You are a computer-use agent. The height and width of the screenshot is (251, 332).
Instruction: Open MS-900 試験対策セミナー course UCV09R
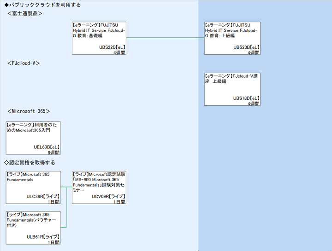click(x=99, y=188)
